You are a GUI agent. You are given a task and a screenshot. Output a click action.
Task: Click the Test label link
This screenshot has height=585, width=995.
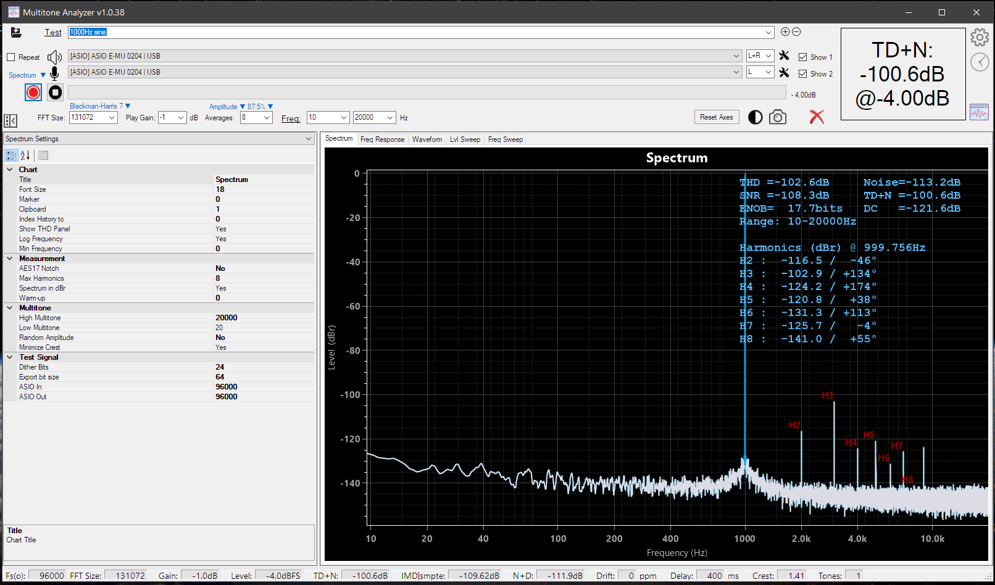tap(53, 32)
